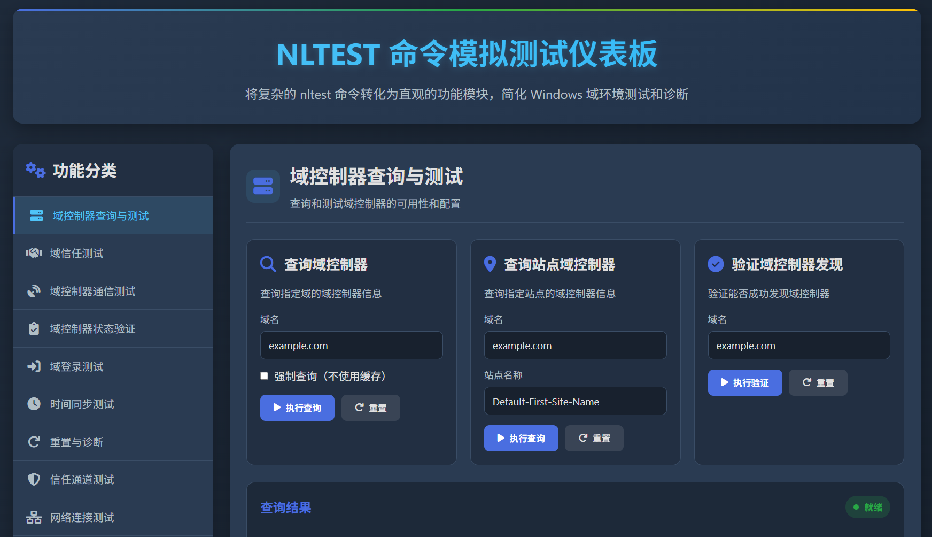932x537 pixels.
Task: Click 重置 in the 查询站点域控制器 card
Action: 594,438
